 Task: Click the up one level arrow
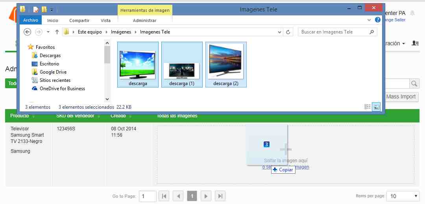(x=57, y=32)
